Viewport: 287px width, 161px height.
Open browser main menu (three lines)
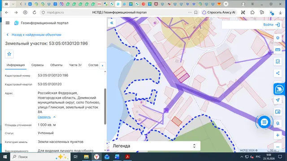click(252, 4)
